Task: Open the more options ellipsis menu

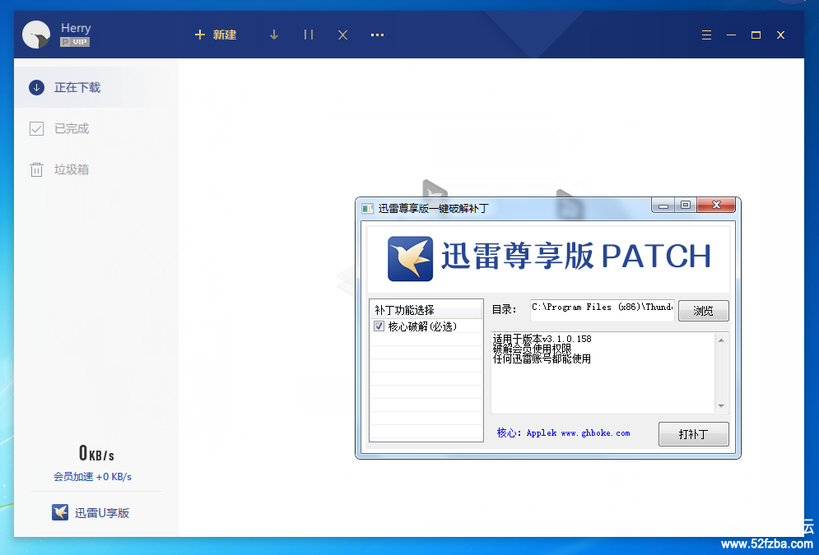Action: [377, 35]
